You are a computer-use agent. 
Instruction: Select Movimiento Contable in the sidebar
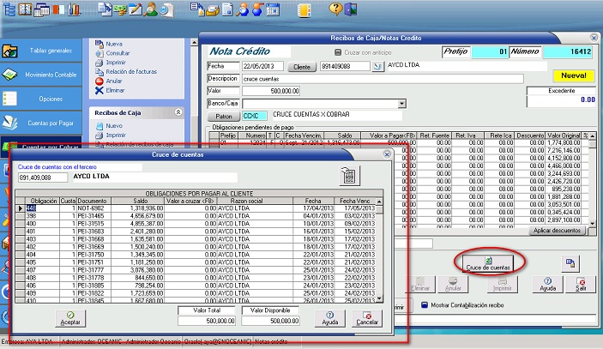click(50, 75)
